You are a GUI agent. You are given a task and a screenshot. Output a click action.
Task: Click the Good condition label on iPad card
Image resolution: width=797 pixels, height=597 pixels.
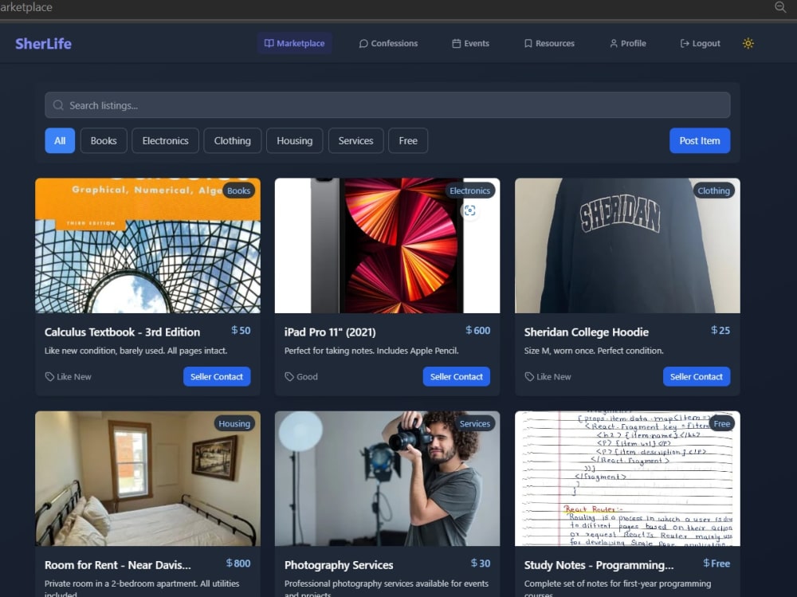(x=307, y=377)
